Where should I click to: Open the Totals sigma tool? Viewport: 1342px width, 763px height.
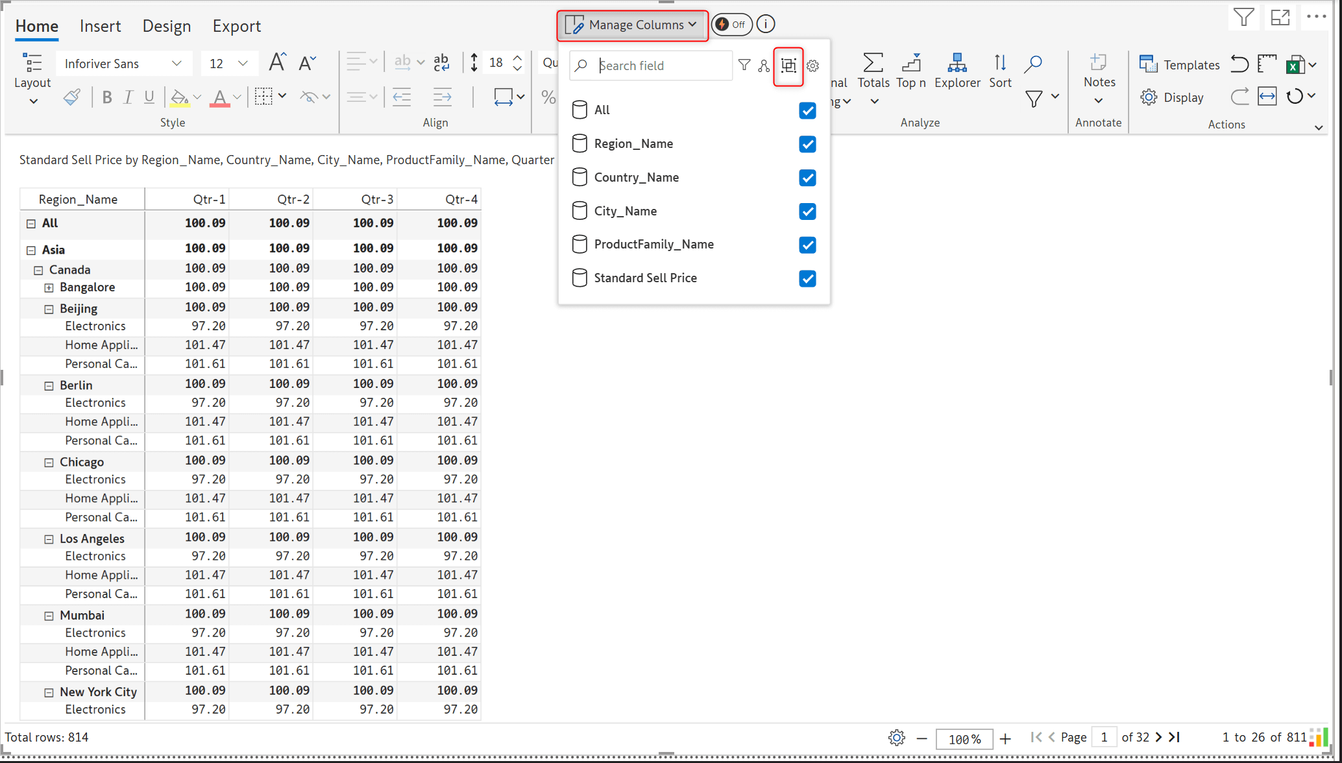click(x=873, y=64)
